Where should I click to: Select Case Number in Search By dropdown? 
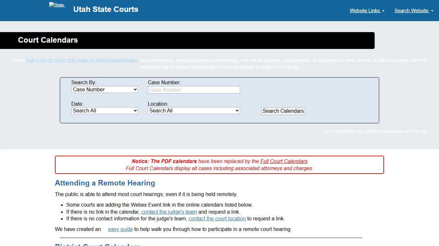pos(104,89)
